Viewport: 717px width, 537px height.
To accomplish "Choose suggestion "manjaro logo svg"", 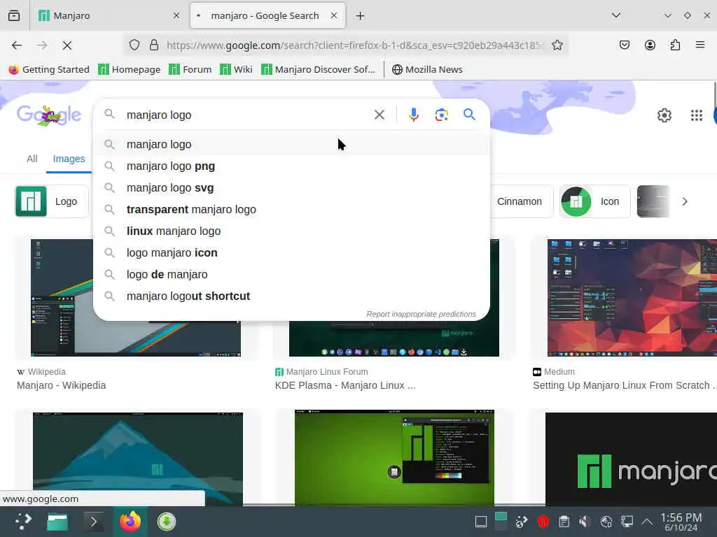I will (292, 187).
